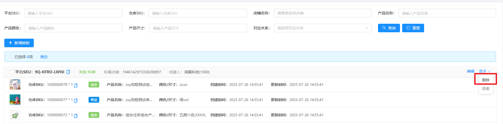Collapse the 更多 dropdown menu
503x124 pixels.
pos(484,71)
